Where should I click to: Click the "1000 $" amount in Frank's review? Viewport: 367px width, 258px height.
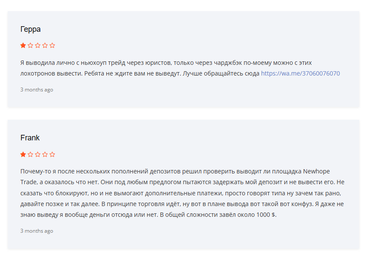click(265, 215)
